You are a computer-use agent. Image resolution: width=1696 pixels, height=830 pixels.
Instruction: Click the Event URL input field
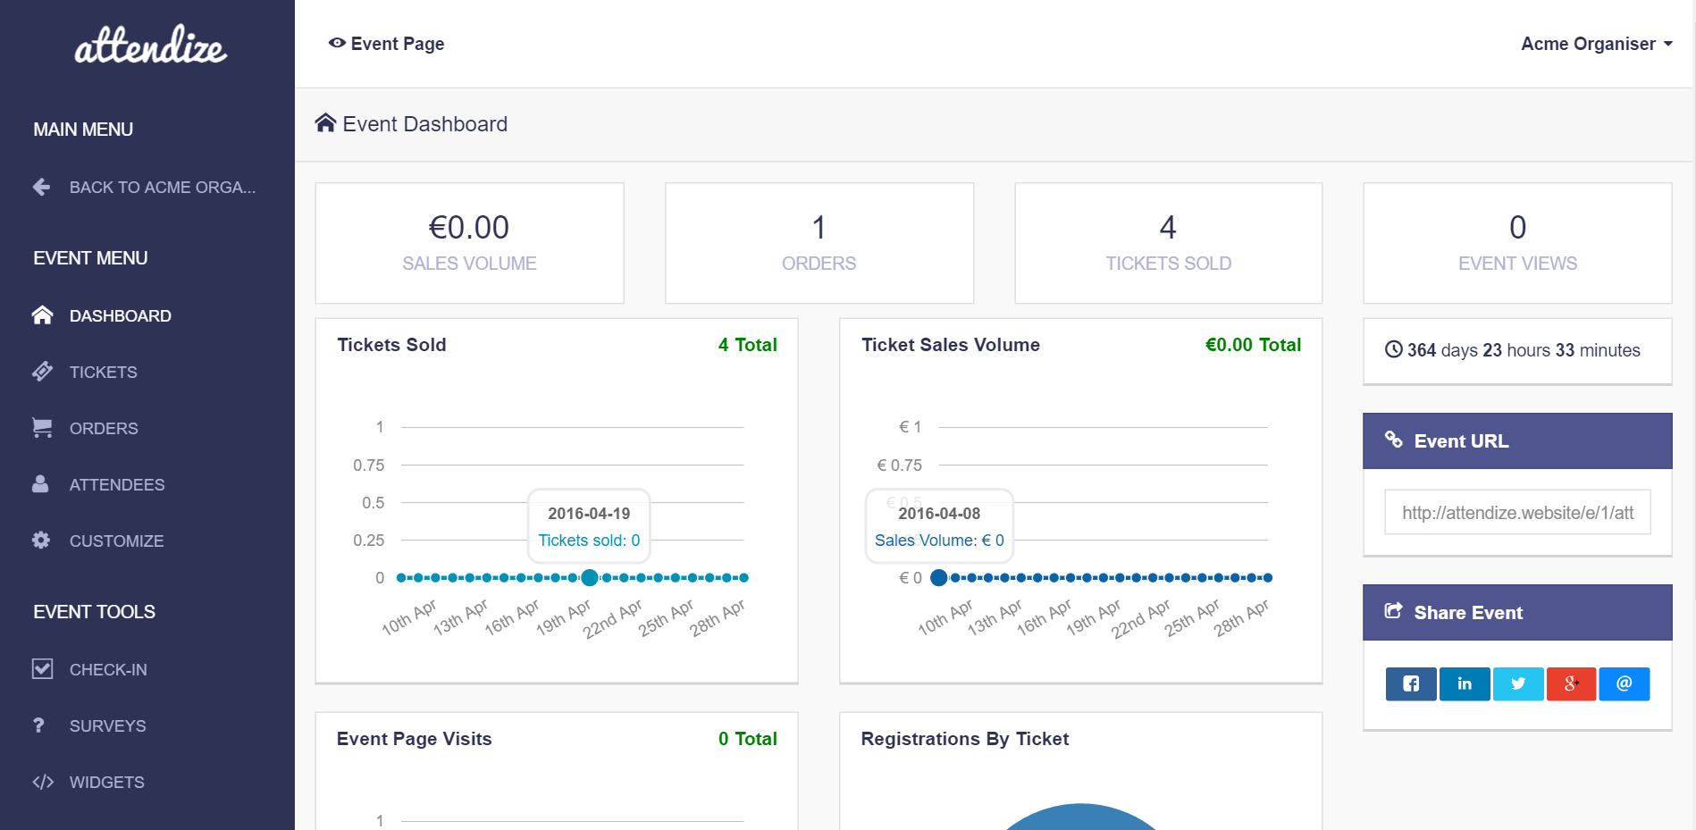[1516, 511]
